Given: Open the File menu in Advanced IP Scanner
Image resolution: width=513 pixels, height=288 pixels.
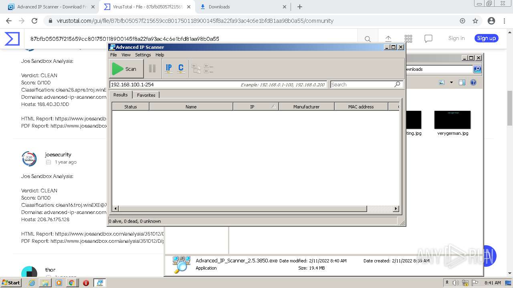Looking at the screenshot, I should point(113,55).
